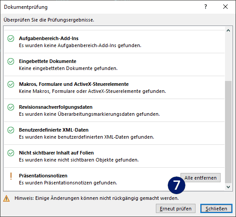Viewport: 236px width, 217px height.
Task: Remove all notes via Alle entfernen
Action: click(200, 178)
